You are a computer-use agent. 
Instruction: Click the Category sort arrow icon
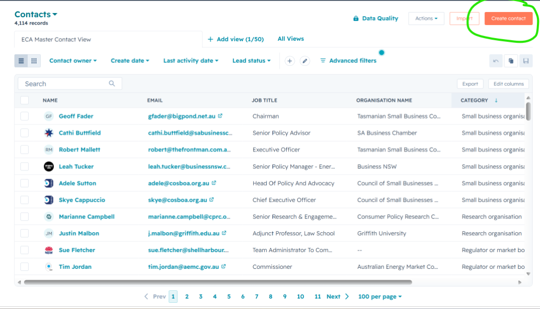coord(496,100)
